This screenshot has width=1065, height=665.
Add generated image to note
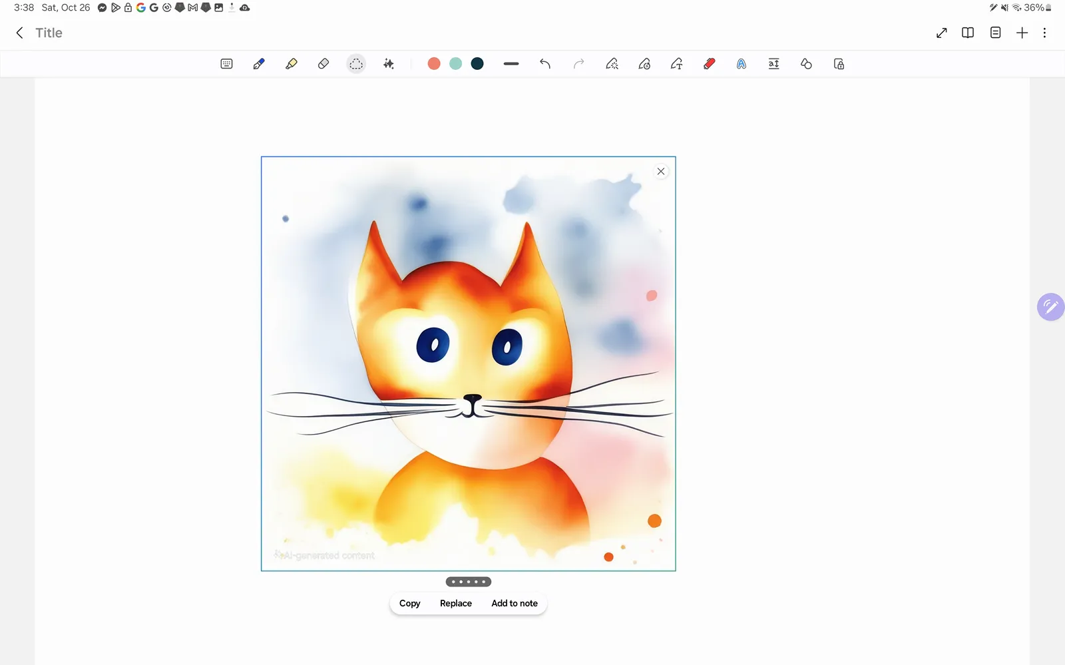(x=515, y=603)
